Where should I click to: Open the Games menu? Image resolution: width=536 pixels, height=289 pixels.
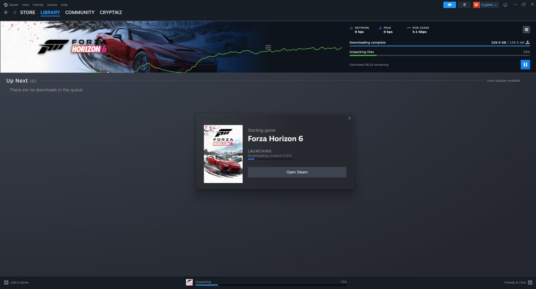coord(52,5)
